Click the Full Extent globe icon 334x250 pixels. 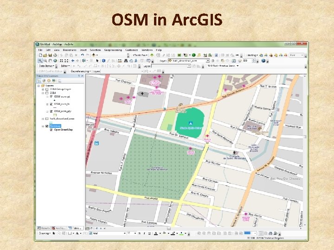click(x=55, y=61)
